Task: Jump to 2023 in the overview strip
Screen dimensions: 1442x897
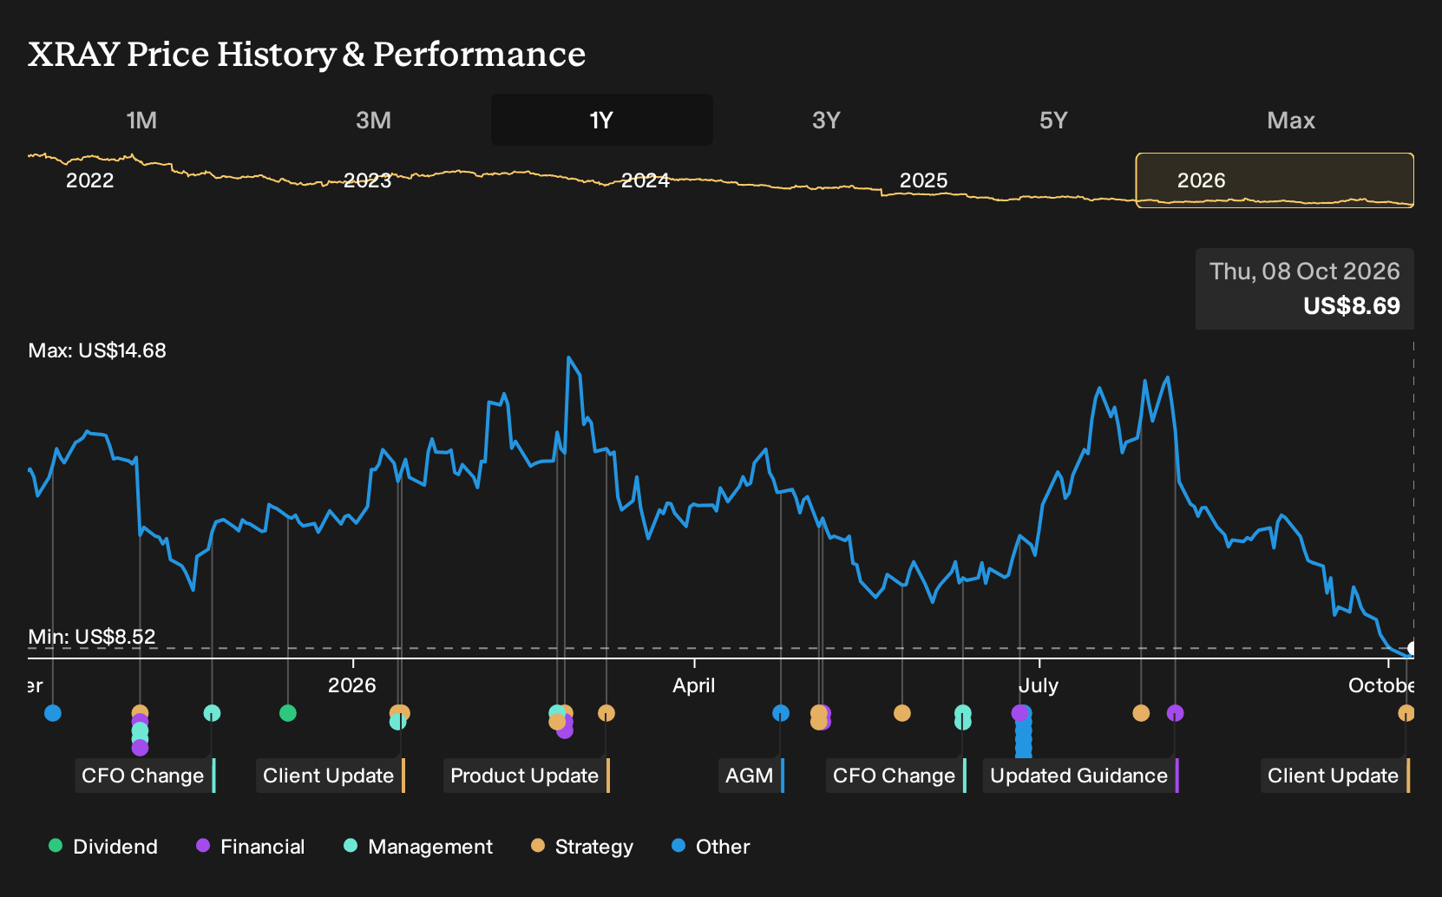Action: 368,180
